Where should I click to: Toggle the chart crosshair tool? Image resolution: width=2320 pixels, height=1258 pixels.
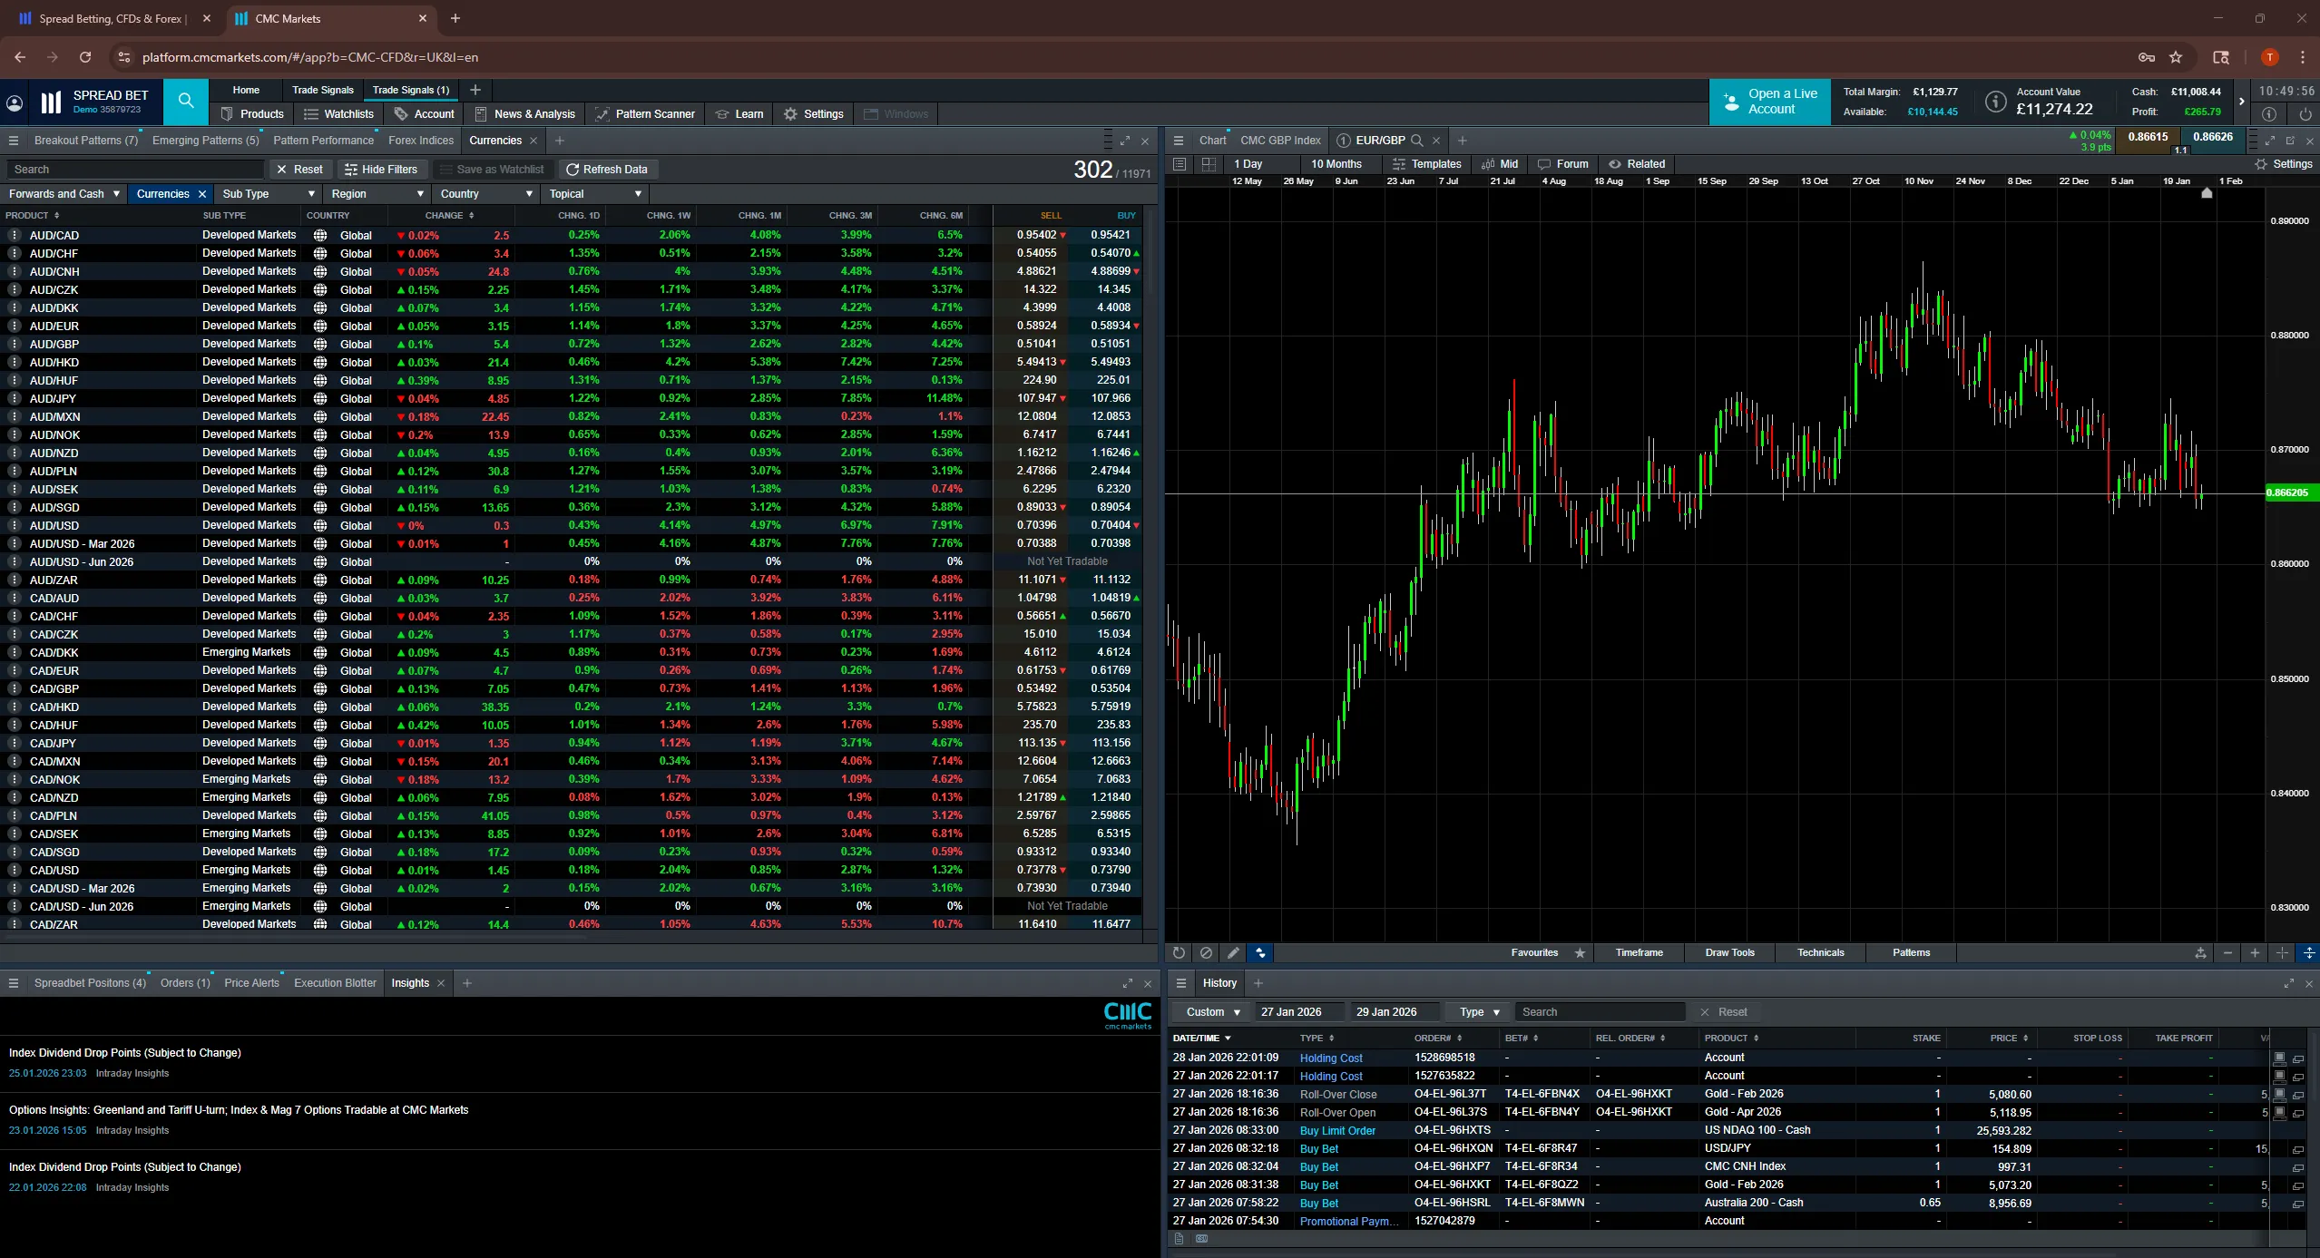tap(2282, 952)
